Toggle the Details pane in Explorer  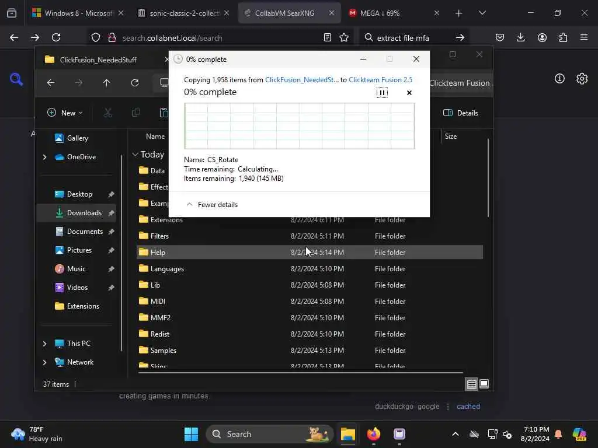coord(461,113)
